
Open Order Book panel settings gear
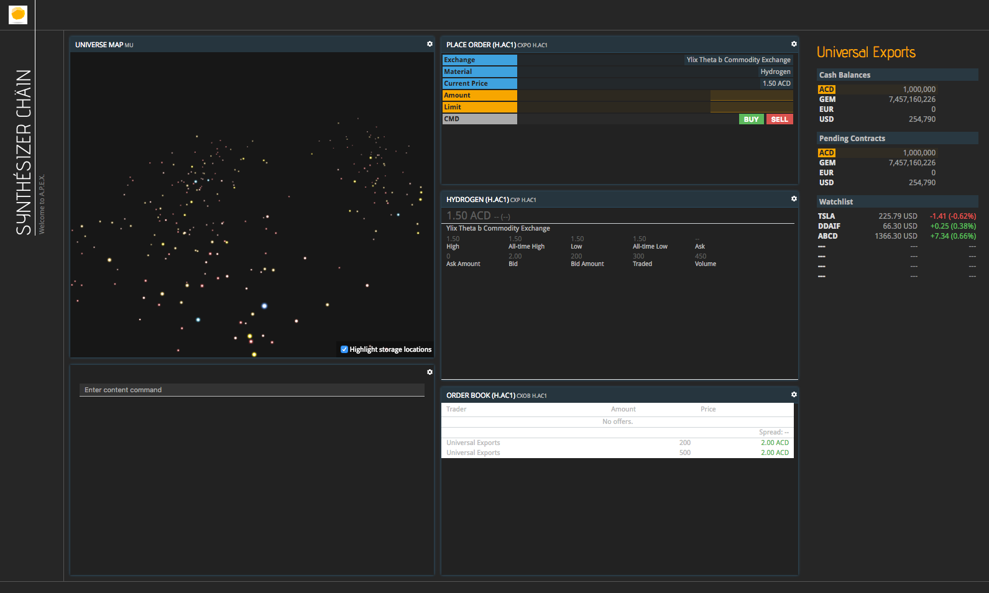click(x=794, y=395)
